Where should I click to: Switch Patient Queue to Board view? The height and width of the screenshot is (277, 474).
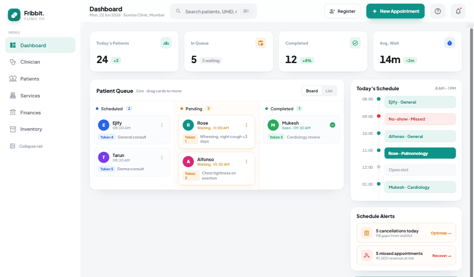pyautogui.click(x=312, y=91)
